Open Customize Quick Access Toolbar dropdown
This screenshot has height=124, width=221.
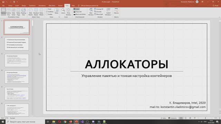(17, 2)
